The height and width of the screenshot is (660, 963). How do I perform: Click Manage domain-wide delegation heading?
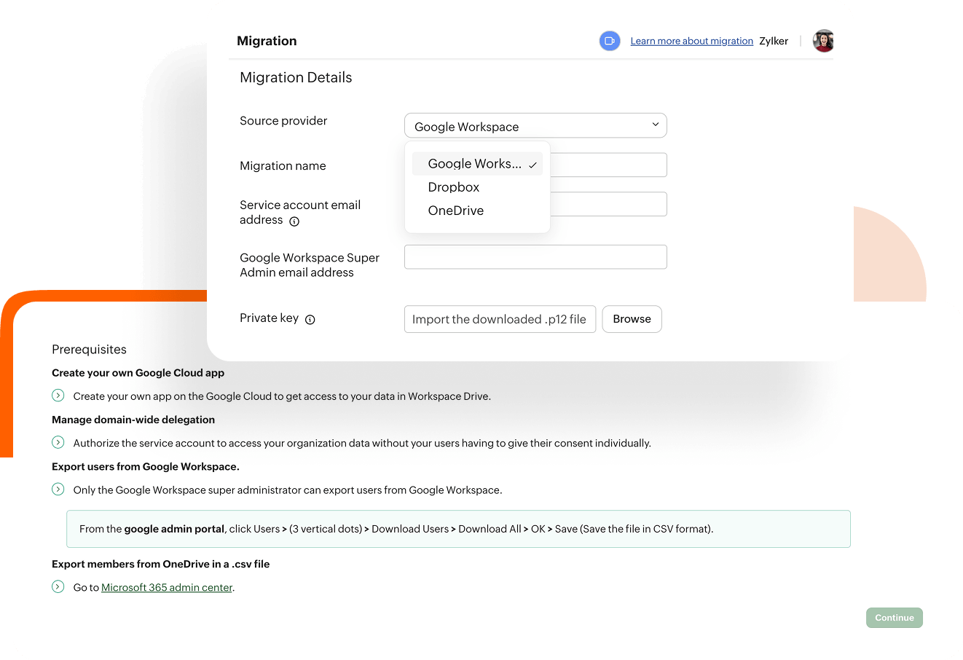point(133,420)
